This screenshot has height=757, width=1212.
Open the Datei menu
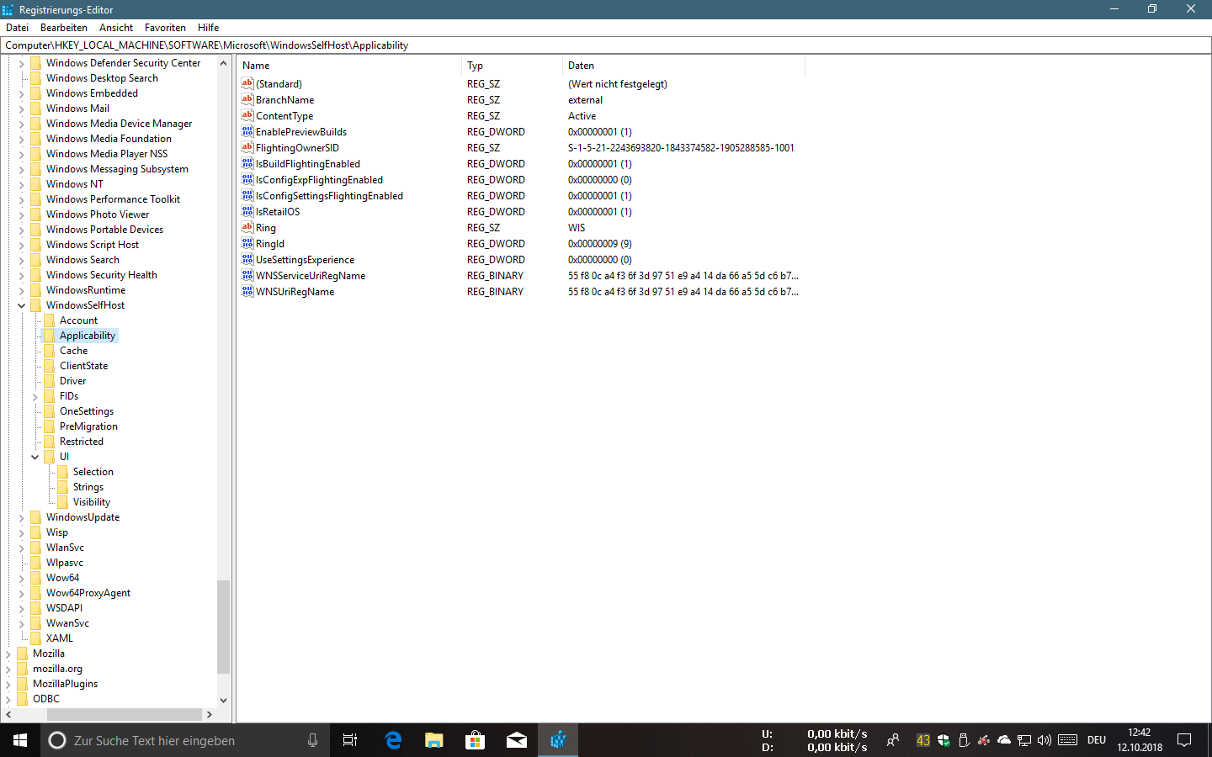pyautogui.click(x=17, y=28)
